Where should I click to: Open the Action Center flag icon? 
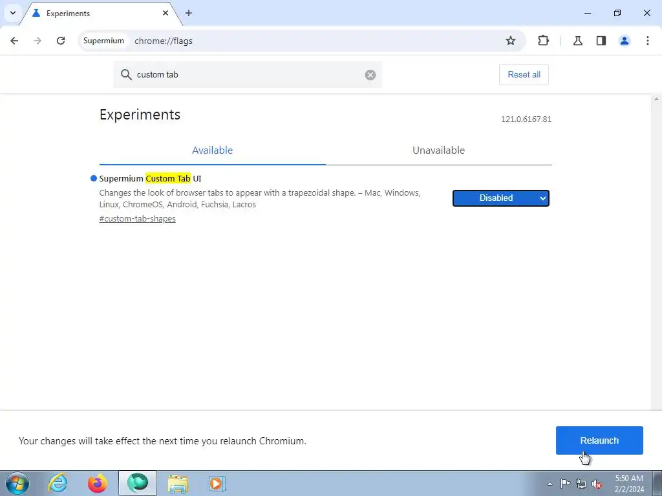pyautogui.click(x=565, y=484)
